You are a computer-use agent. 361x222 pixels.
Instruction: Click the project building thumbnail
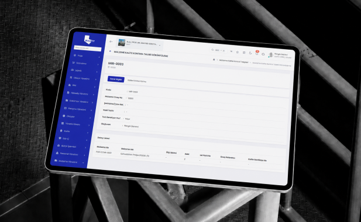pos(121,43)
